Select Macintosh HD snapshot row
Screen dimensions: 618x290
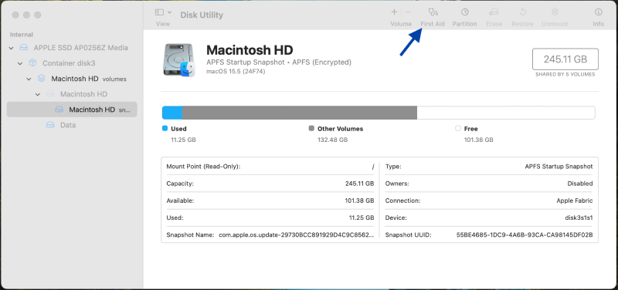(72, 110)
